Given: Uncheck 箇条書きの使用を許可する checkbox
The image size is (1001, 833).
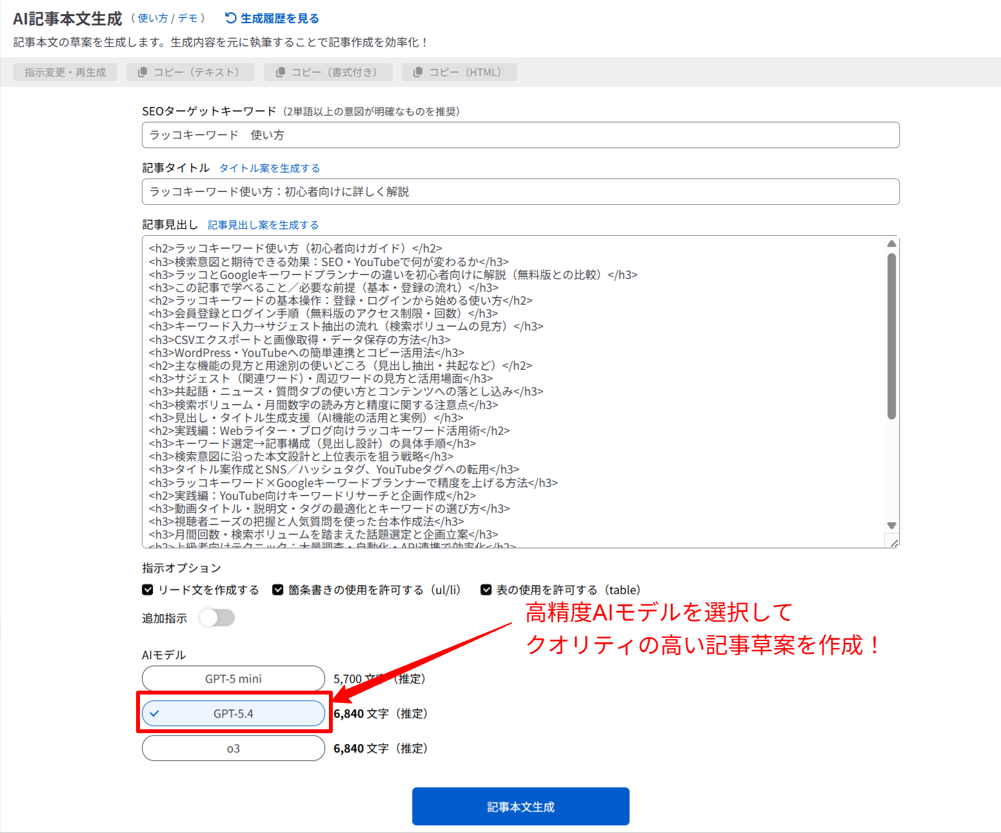Looking at the screenshot, I should point(278,590).
